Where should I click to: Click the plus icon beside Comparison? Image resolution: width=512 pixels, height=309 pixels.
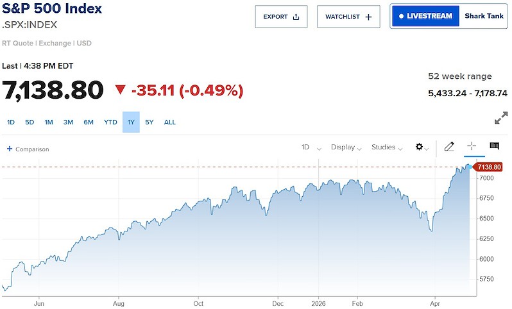[x=10, y=149]
